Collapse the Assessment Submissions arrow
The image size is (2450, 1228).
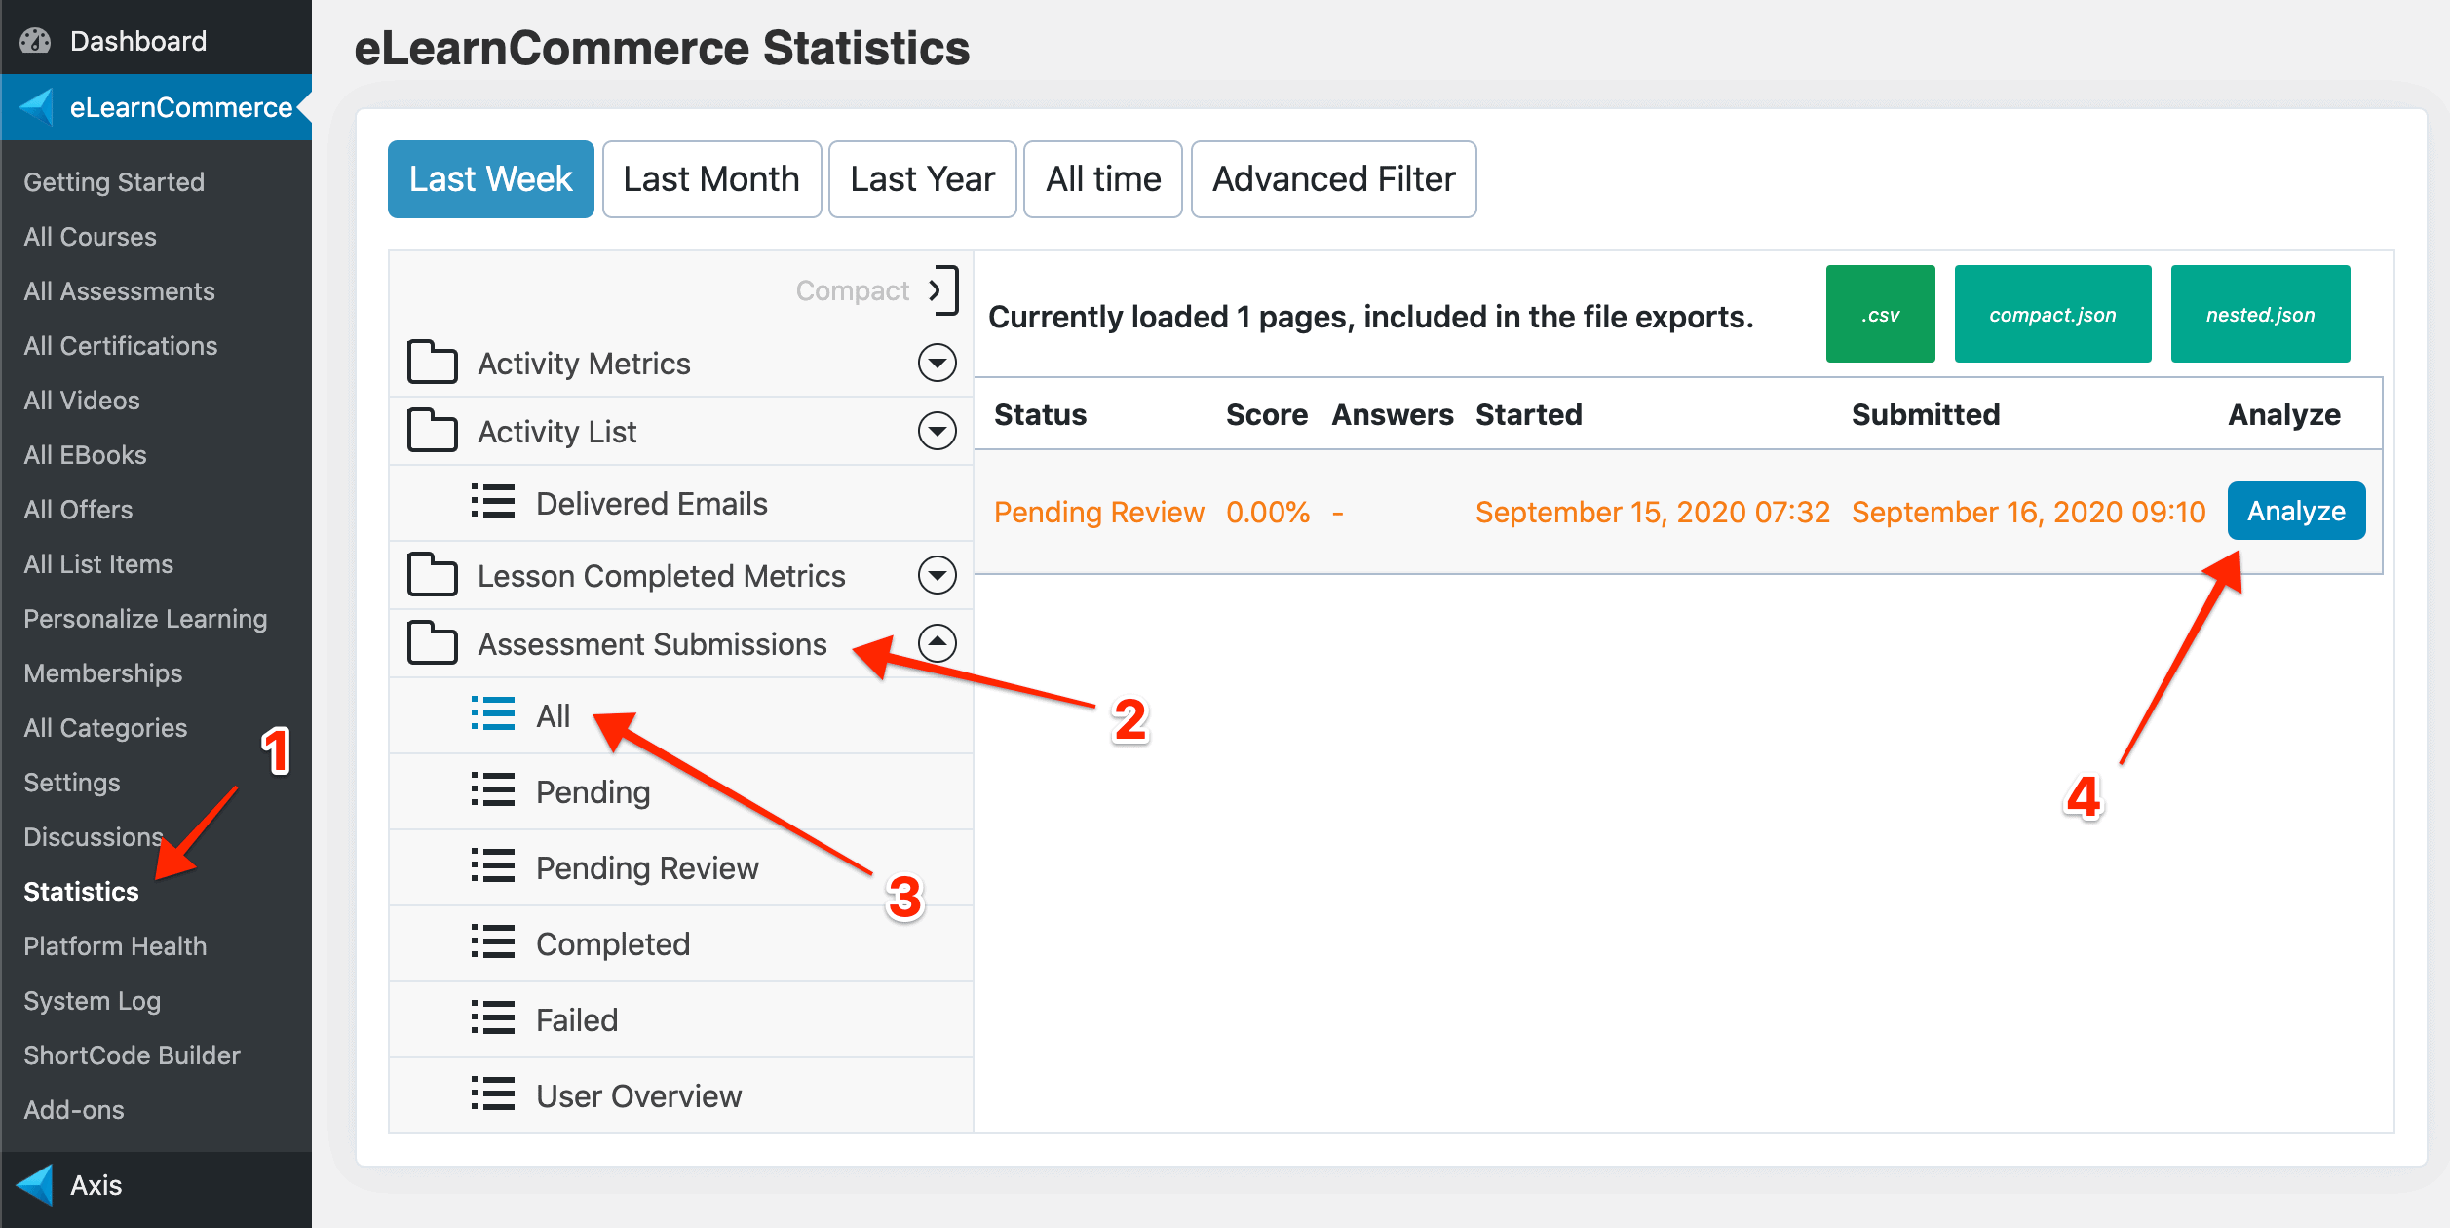[937, 643]
